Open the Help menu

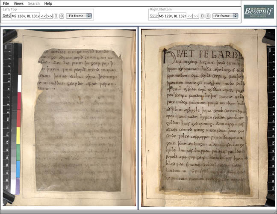(x=48, y=3)
